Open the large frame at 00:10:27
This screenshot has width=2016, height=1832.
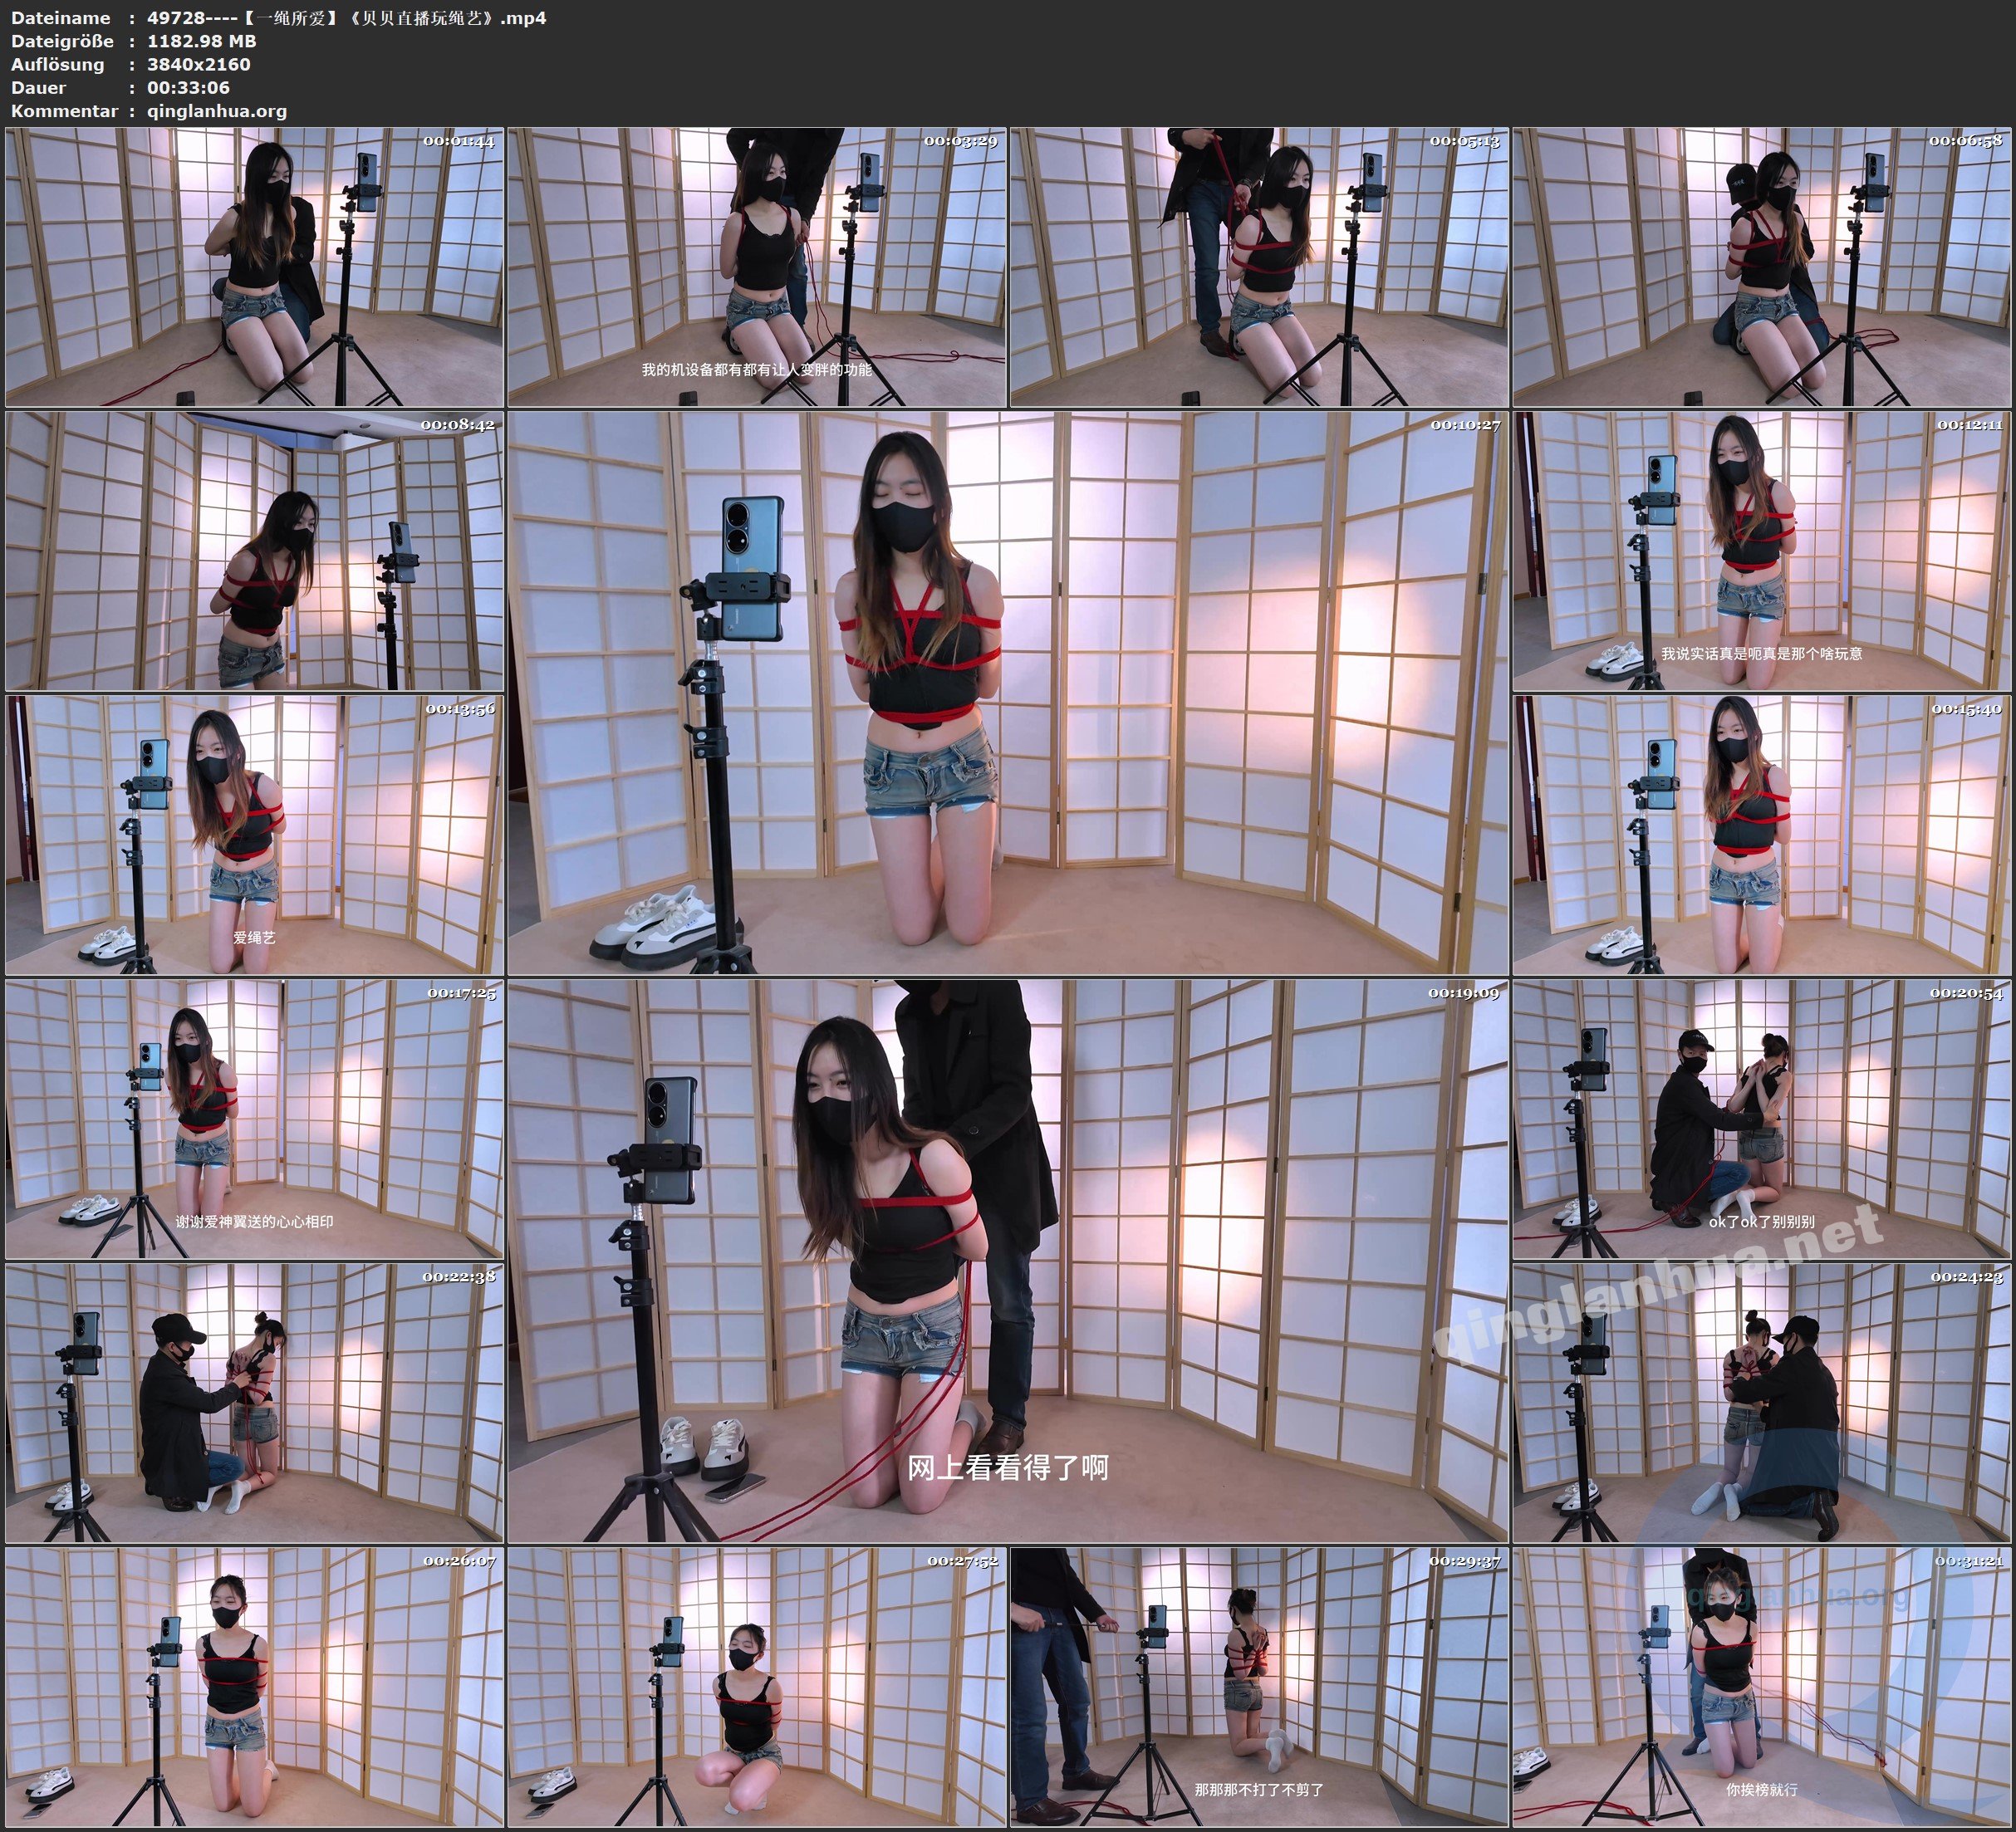click(x=1007, y=693)
